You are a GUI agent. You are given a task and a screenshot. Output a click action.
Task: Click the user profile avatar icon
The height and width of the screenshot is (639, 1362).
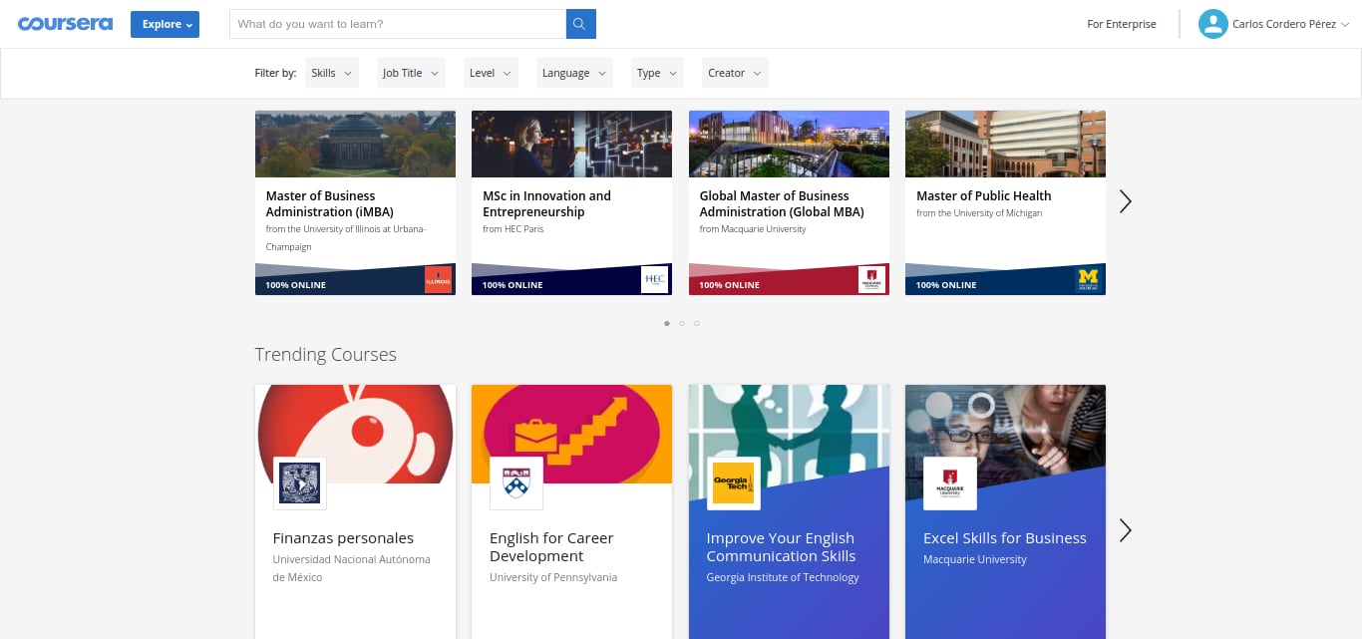coord(1212,24)
